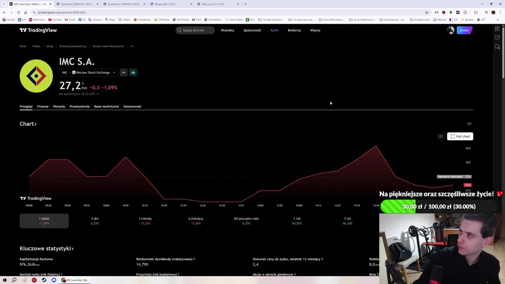
Task: Open Stosunek ceny do zysku details
Action: pos(288,259)
